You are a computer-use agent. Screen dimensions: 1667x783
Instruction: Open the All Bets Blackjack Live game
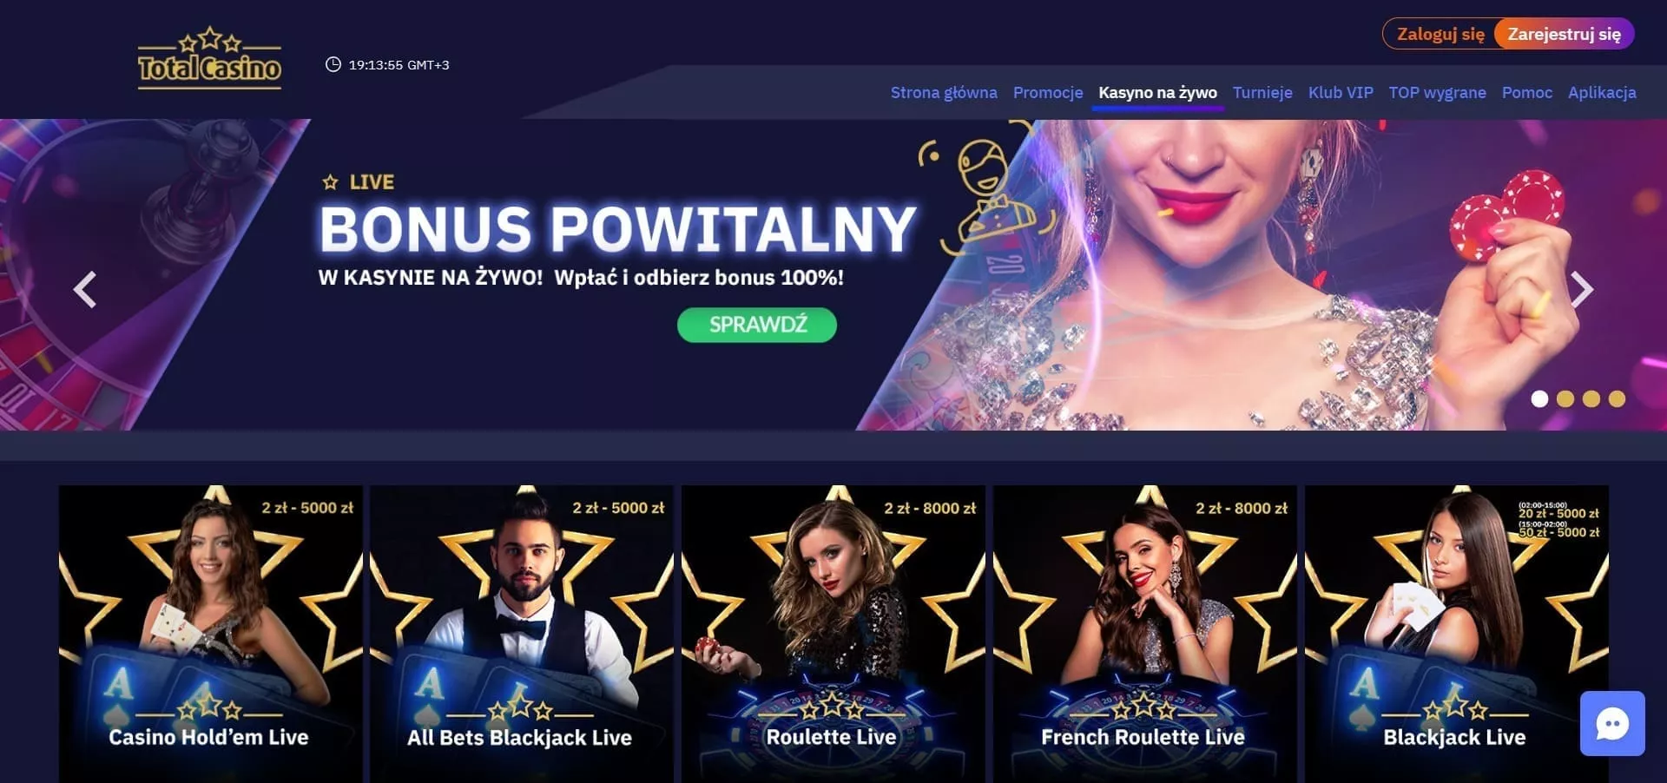[522, 634]
